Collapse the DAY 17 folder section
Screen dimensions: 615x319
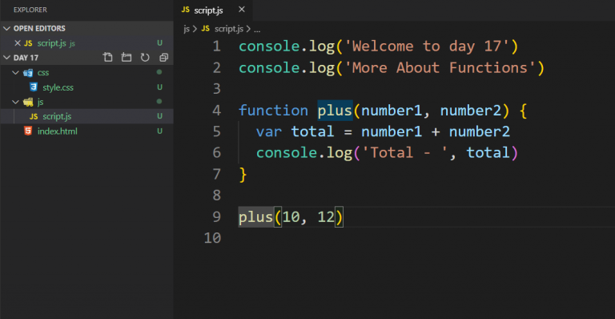[6, 57]
